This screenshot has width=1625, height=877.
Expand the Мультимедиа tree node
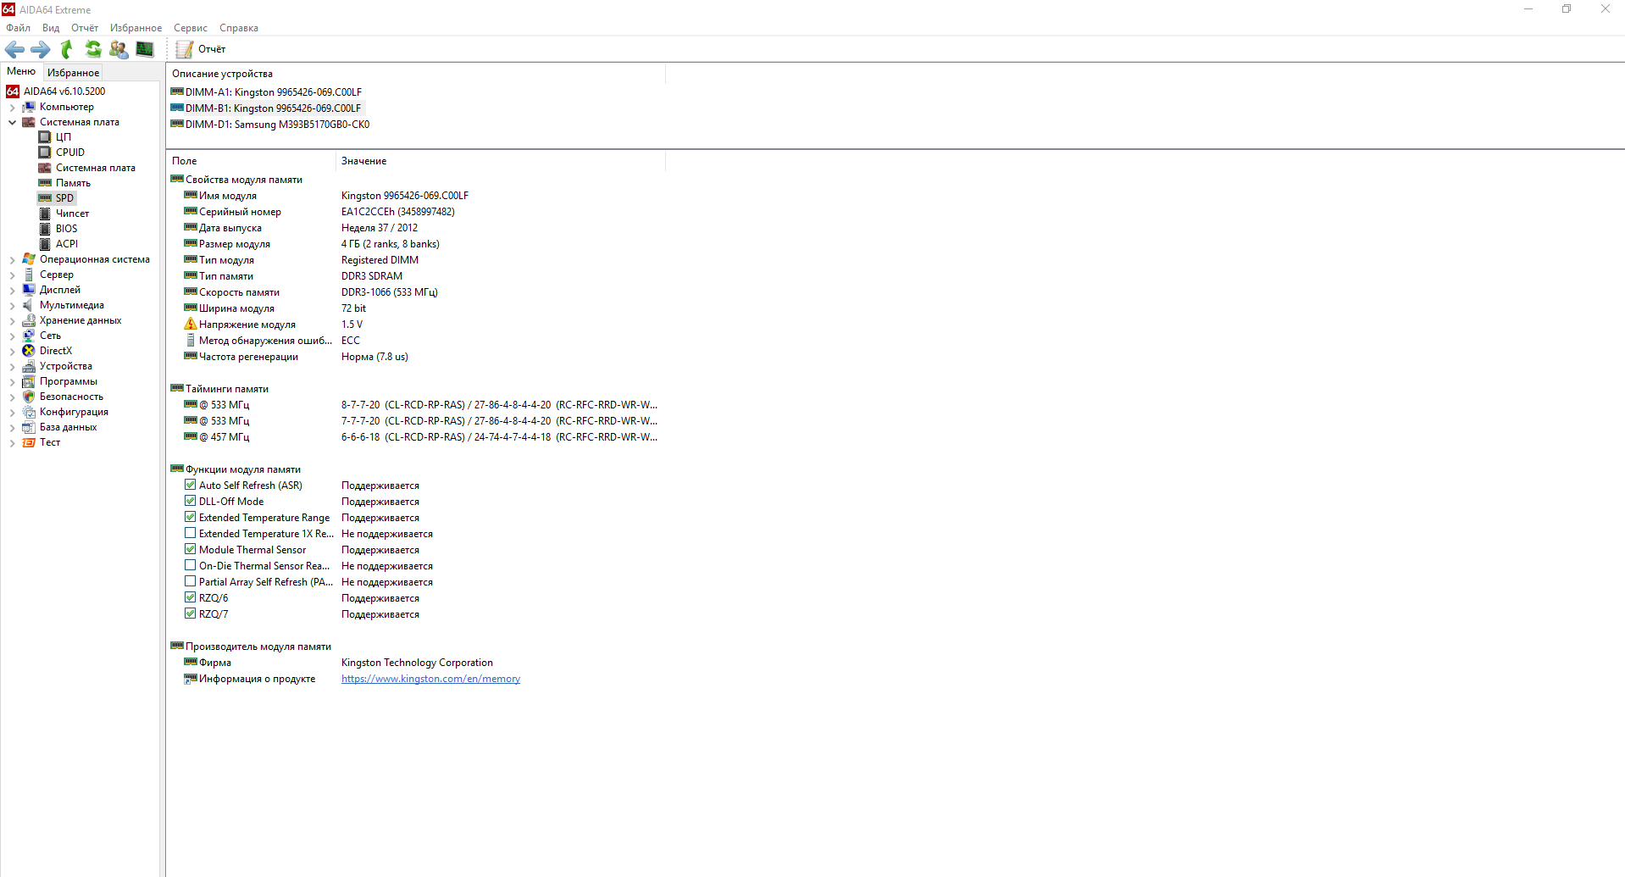(12, 306)
